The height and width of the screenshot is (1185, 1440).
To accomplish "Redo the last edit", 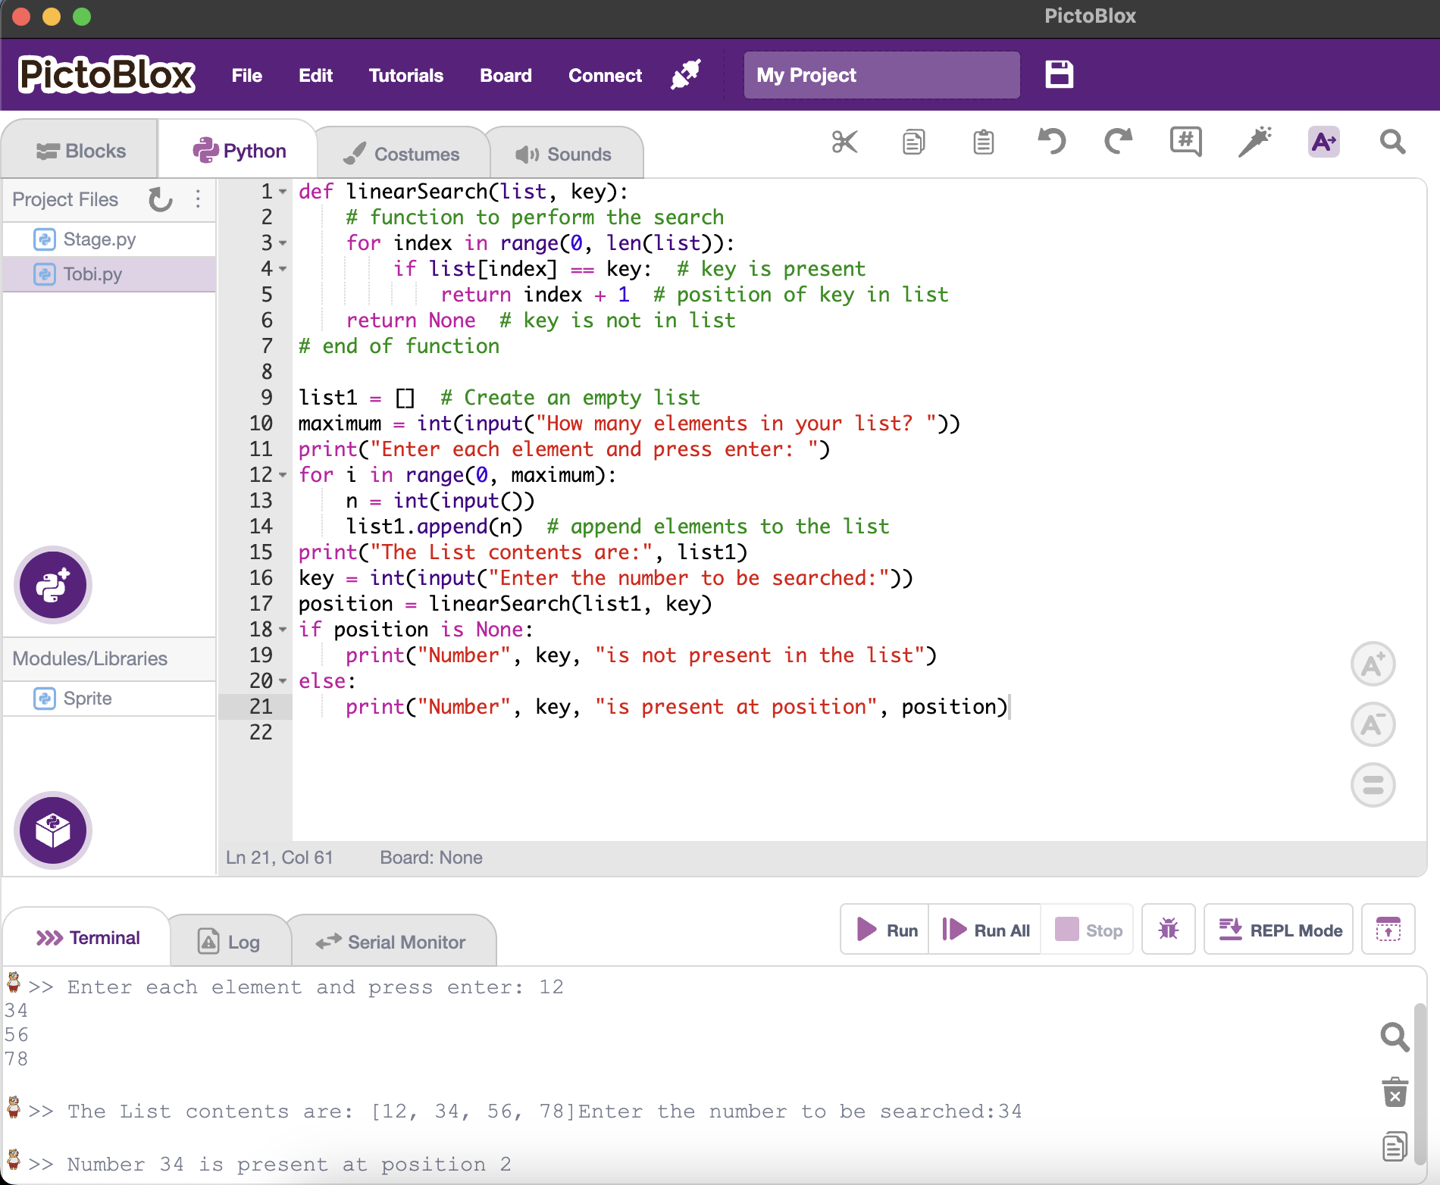I will 1117,141.
